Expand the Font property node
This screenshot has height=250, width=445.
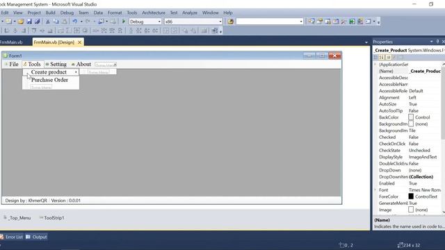coord(375,190)
